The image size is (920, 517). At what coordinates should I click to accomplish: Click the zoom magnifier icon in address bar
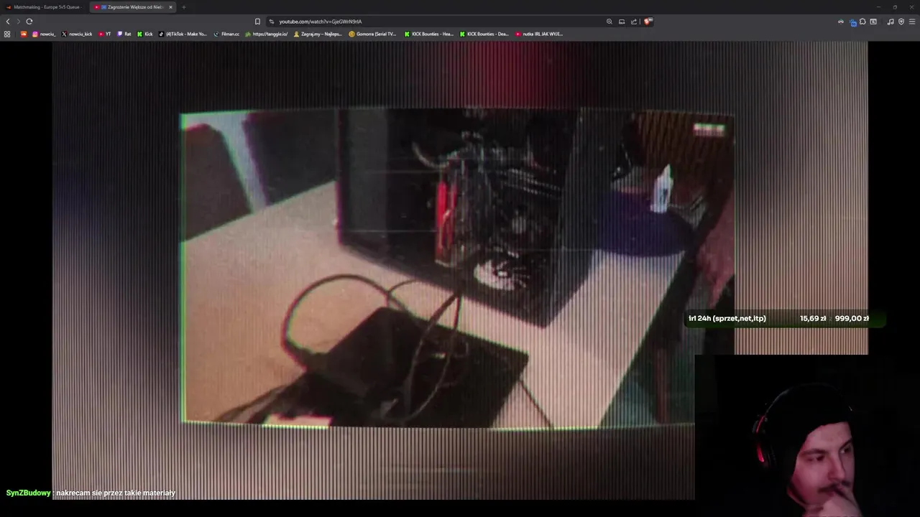point(609,22)
